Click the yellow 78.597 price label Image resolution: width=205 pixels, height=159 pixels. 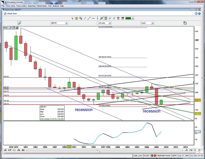coord(198,114)
